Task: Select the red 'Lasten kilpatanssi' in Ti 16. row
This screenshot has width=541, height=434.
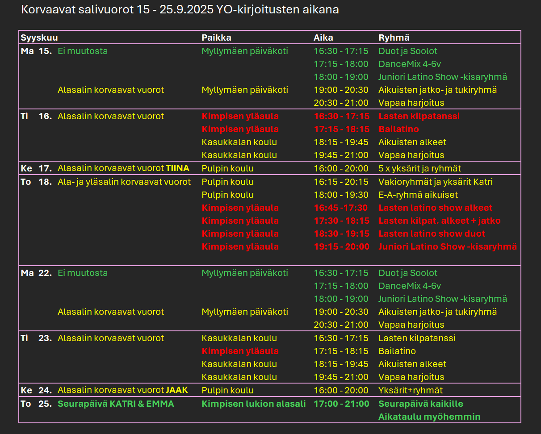Action: 419,116
